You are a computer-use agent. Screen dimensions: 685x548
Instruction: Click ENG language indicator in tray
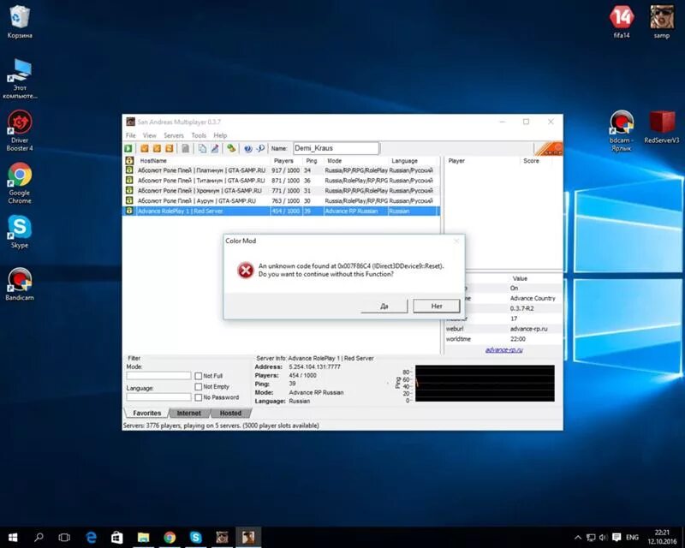632,537
